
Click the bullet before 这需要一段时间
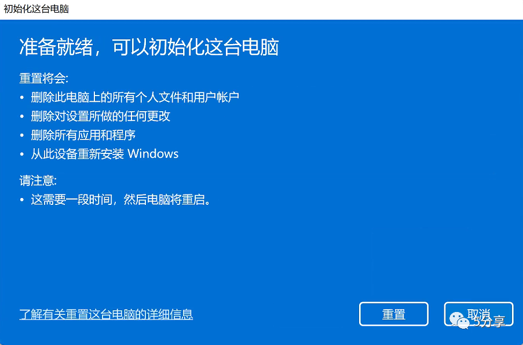click(x=22, y=200)
